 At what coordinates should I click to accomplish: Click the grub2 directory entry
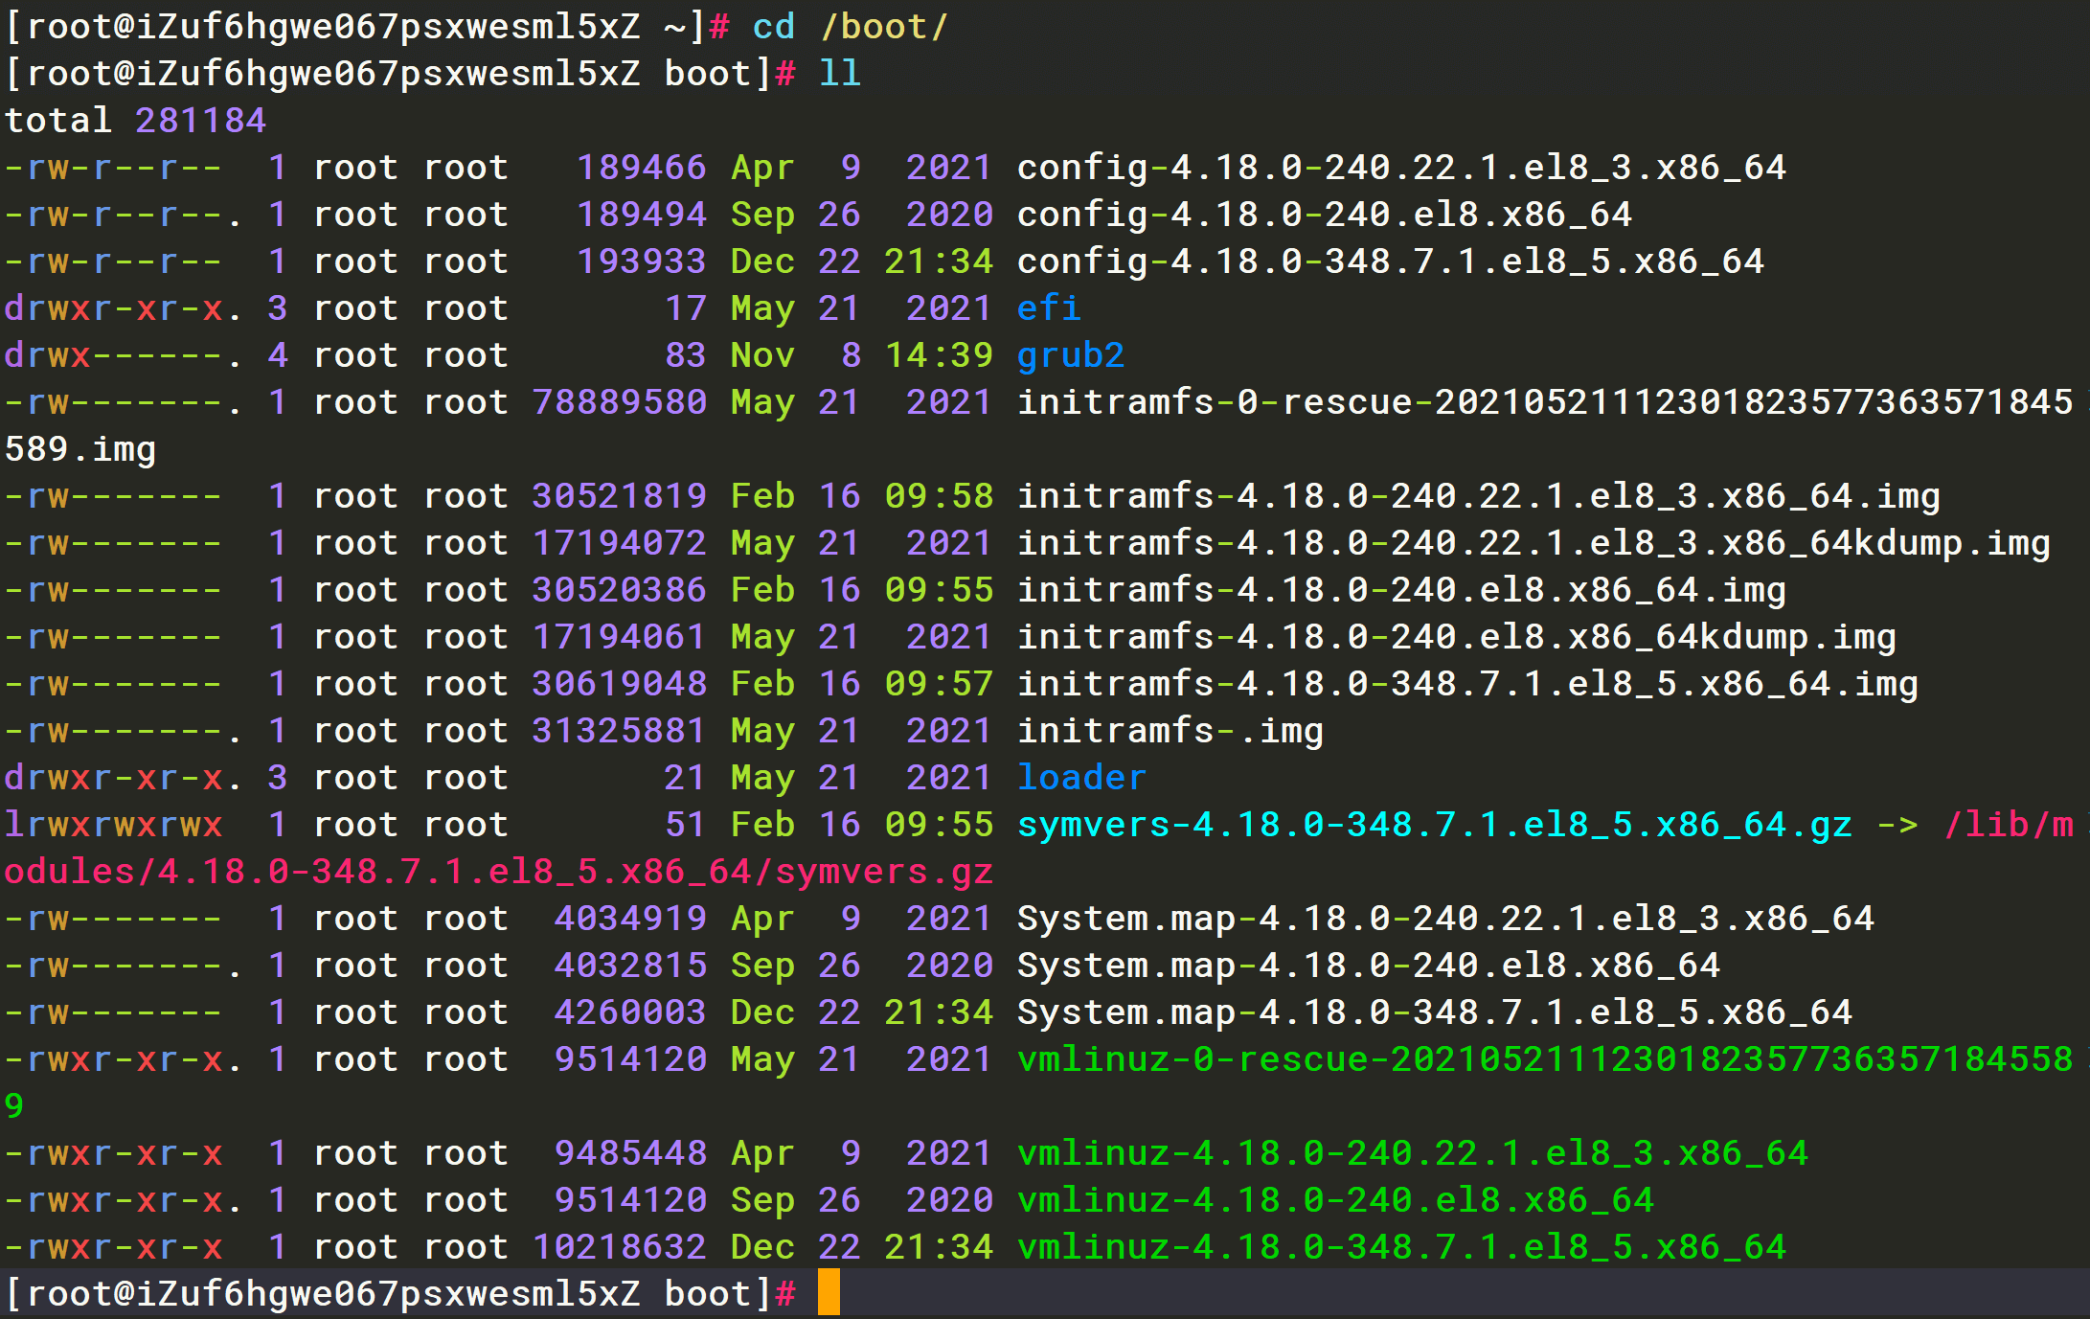tap(1070, 354)
